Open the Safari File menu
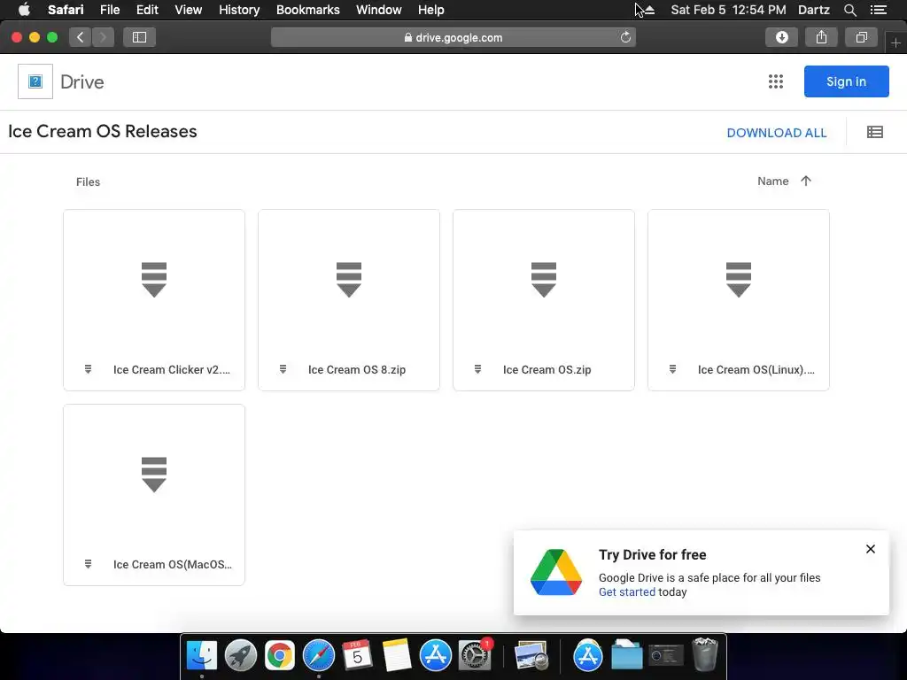The width and height of the screenshot is (907, 680). click(x=110, y=10)
